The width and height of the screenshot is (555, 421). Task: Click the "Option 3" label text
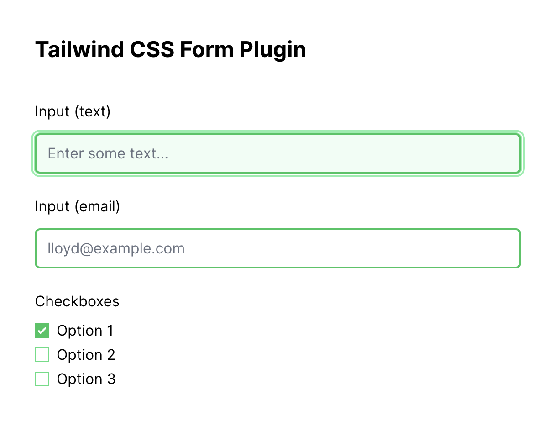tap(86, 379)
